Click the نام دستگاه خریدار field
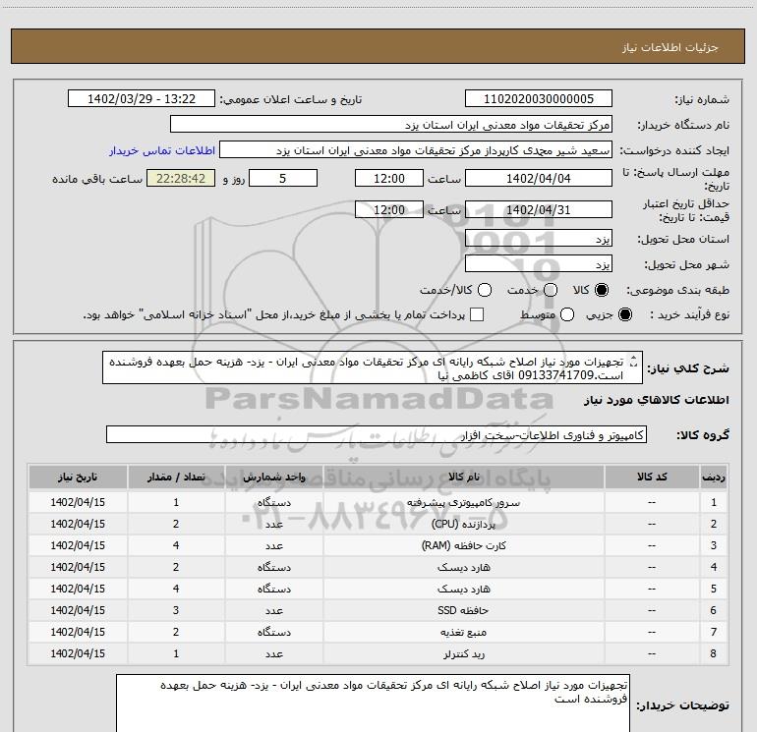 pyautogui.click(x=390, y=125)
